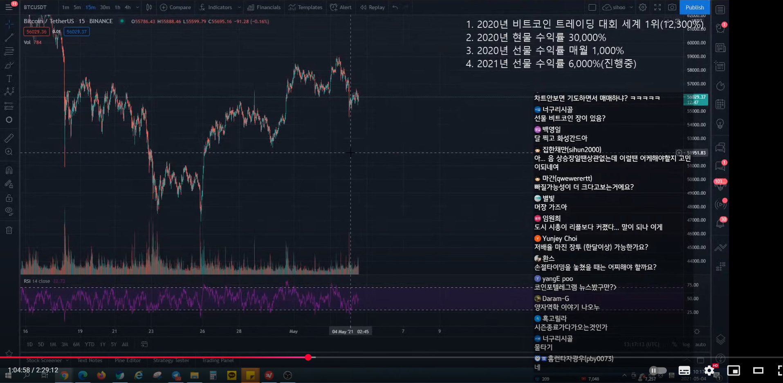Open the Financials menu
The height and width of the screenshot is (383, 783).
(x=264, y=7)
